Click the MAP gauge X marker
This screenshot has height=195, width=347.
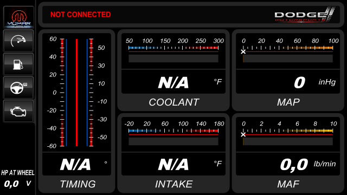pos(243,52)
